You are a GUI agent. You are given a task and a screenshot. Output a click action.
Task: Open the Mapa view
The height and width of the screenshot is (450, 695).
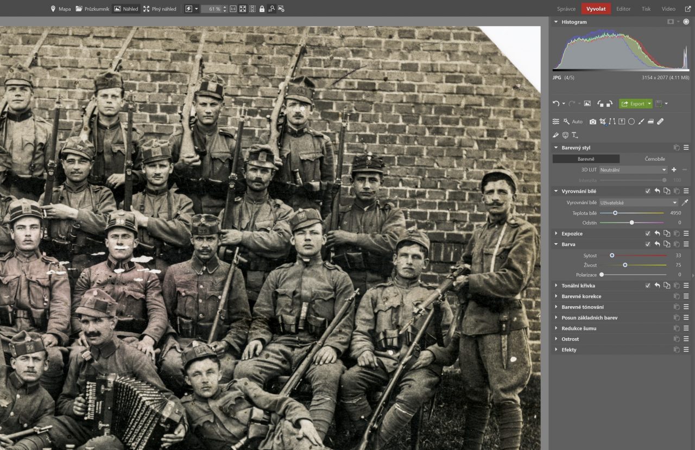click(61, 9)
